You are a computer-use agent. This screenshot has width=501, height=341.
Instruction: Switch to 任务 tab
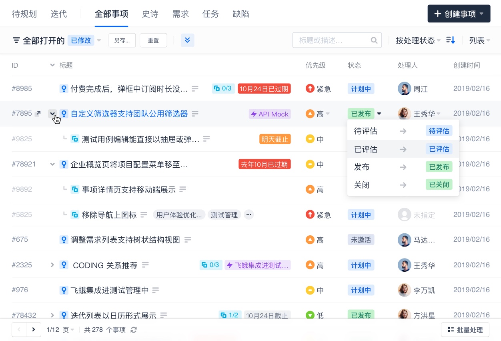pyautogui.click(x=210, y=14)
